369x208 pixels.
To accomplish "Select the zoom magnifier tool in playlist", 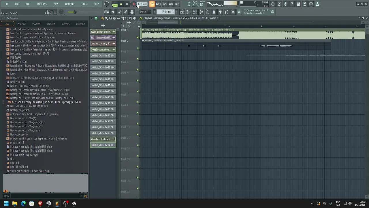I will (130, 18).
